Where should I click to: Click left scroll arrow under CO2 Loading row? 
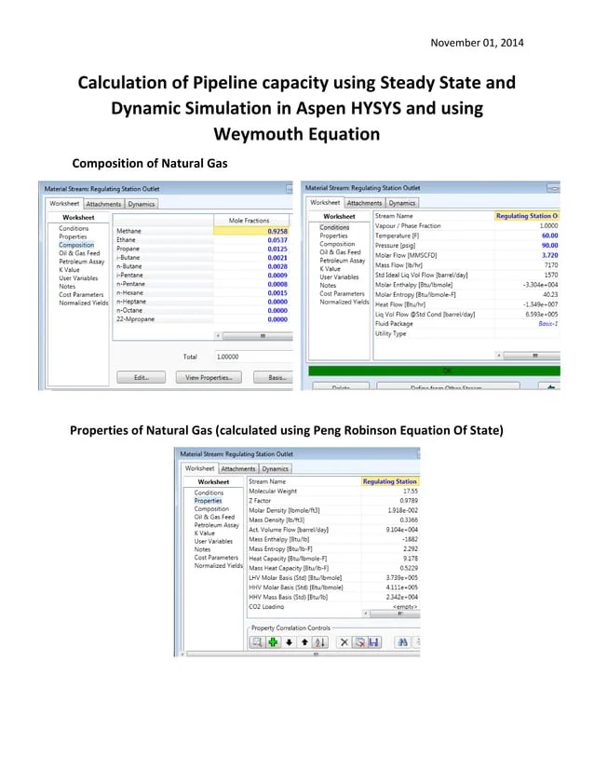point(366,614)
